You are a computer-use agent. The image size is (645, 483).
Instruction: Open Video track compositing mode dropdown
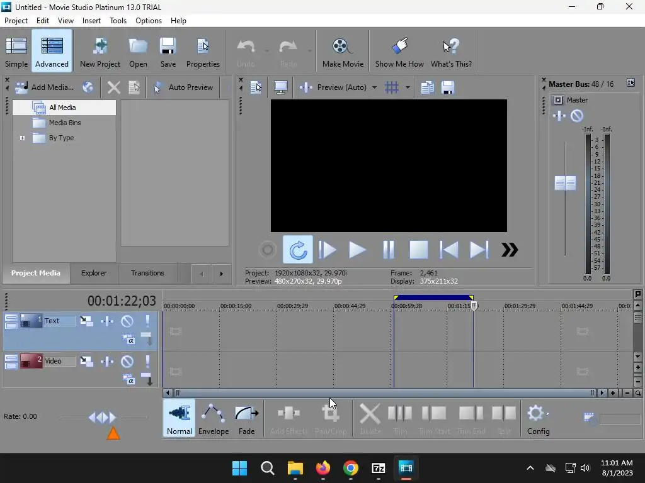tap(128, 379)
